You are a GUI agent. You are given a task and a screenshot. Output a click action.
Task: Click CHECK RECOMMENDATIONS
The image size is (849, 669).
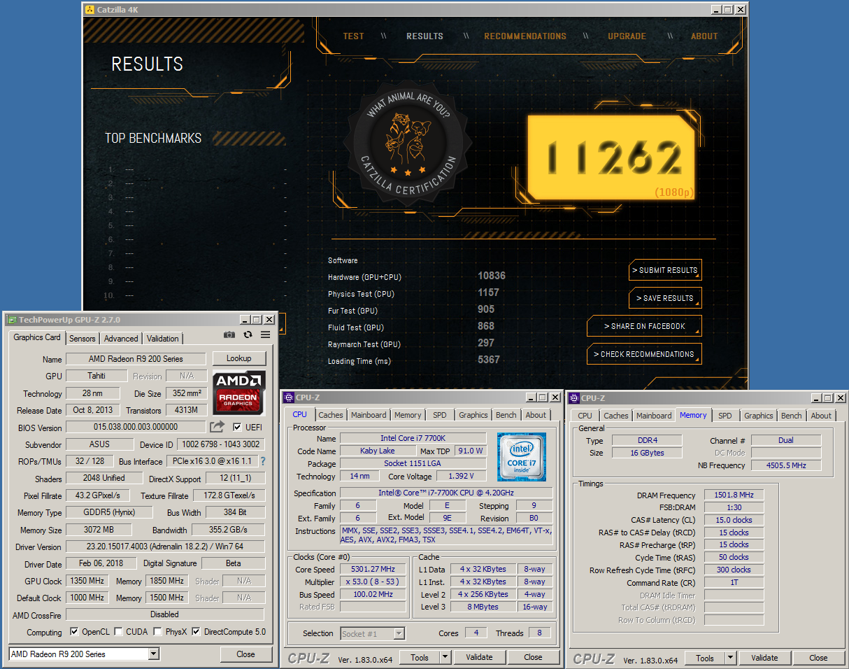644,354
